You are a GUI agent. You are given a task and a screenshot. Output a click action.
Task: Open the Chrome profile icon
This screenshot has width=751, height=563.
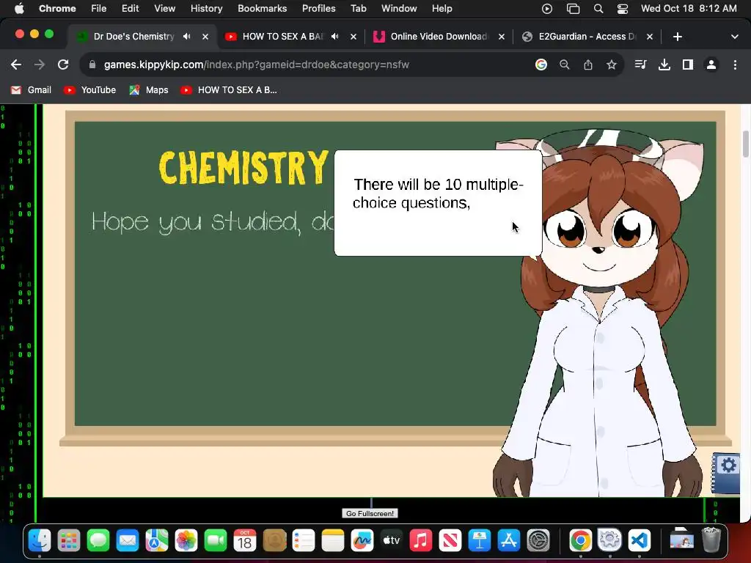(x=711, y=65)
